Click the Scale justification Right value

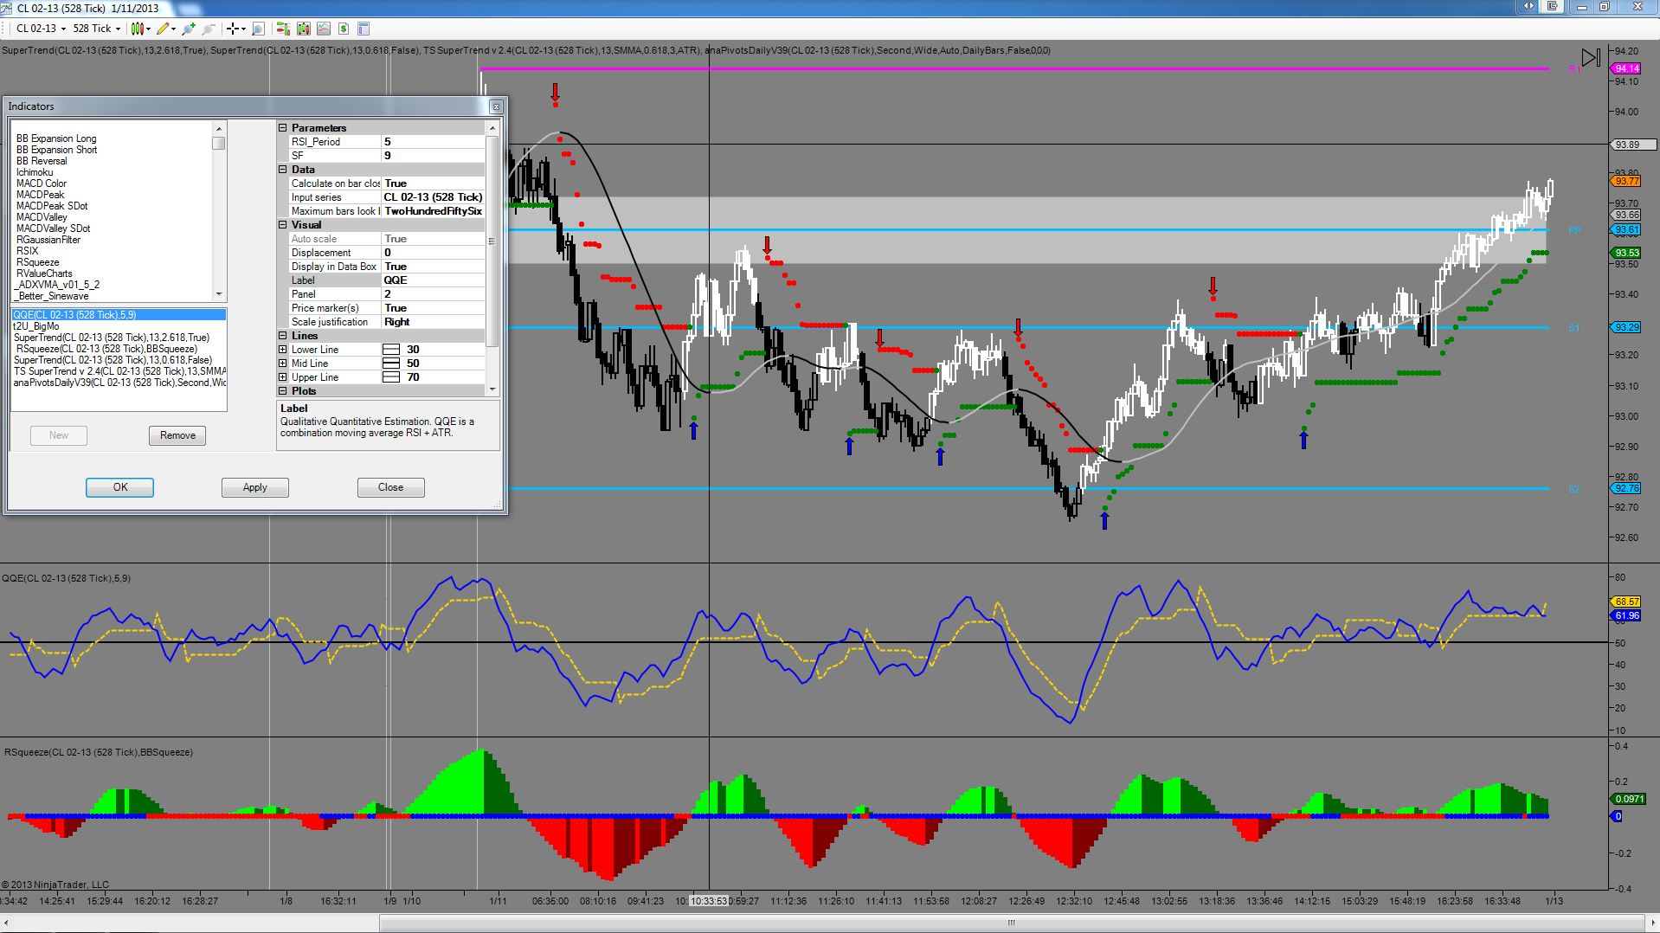pyautogui.click(x=433, y=322)
